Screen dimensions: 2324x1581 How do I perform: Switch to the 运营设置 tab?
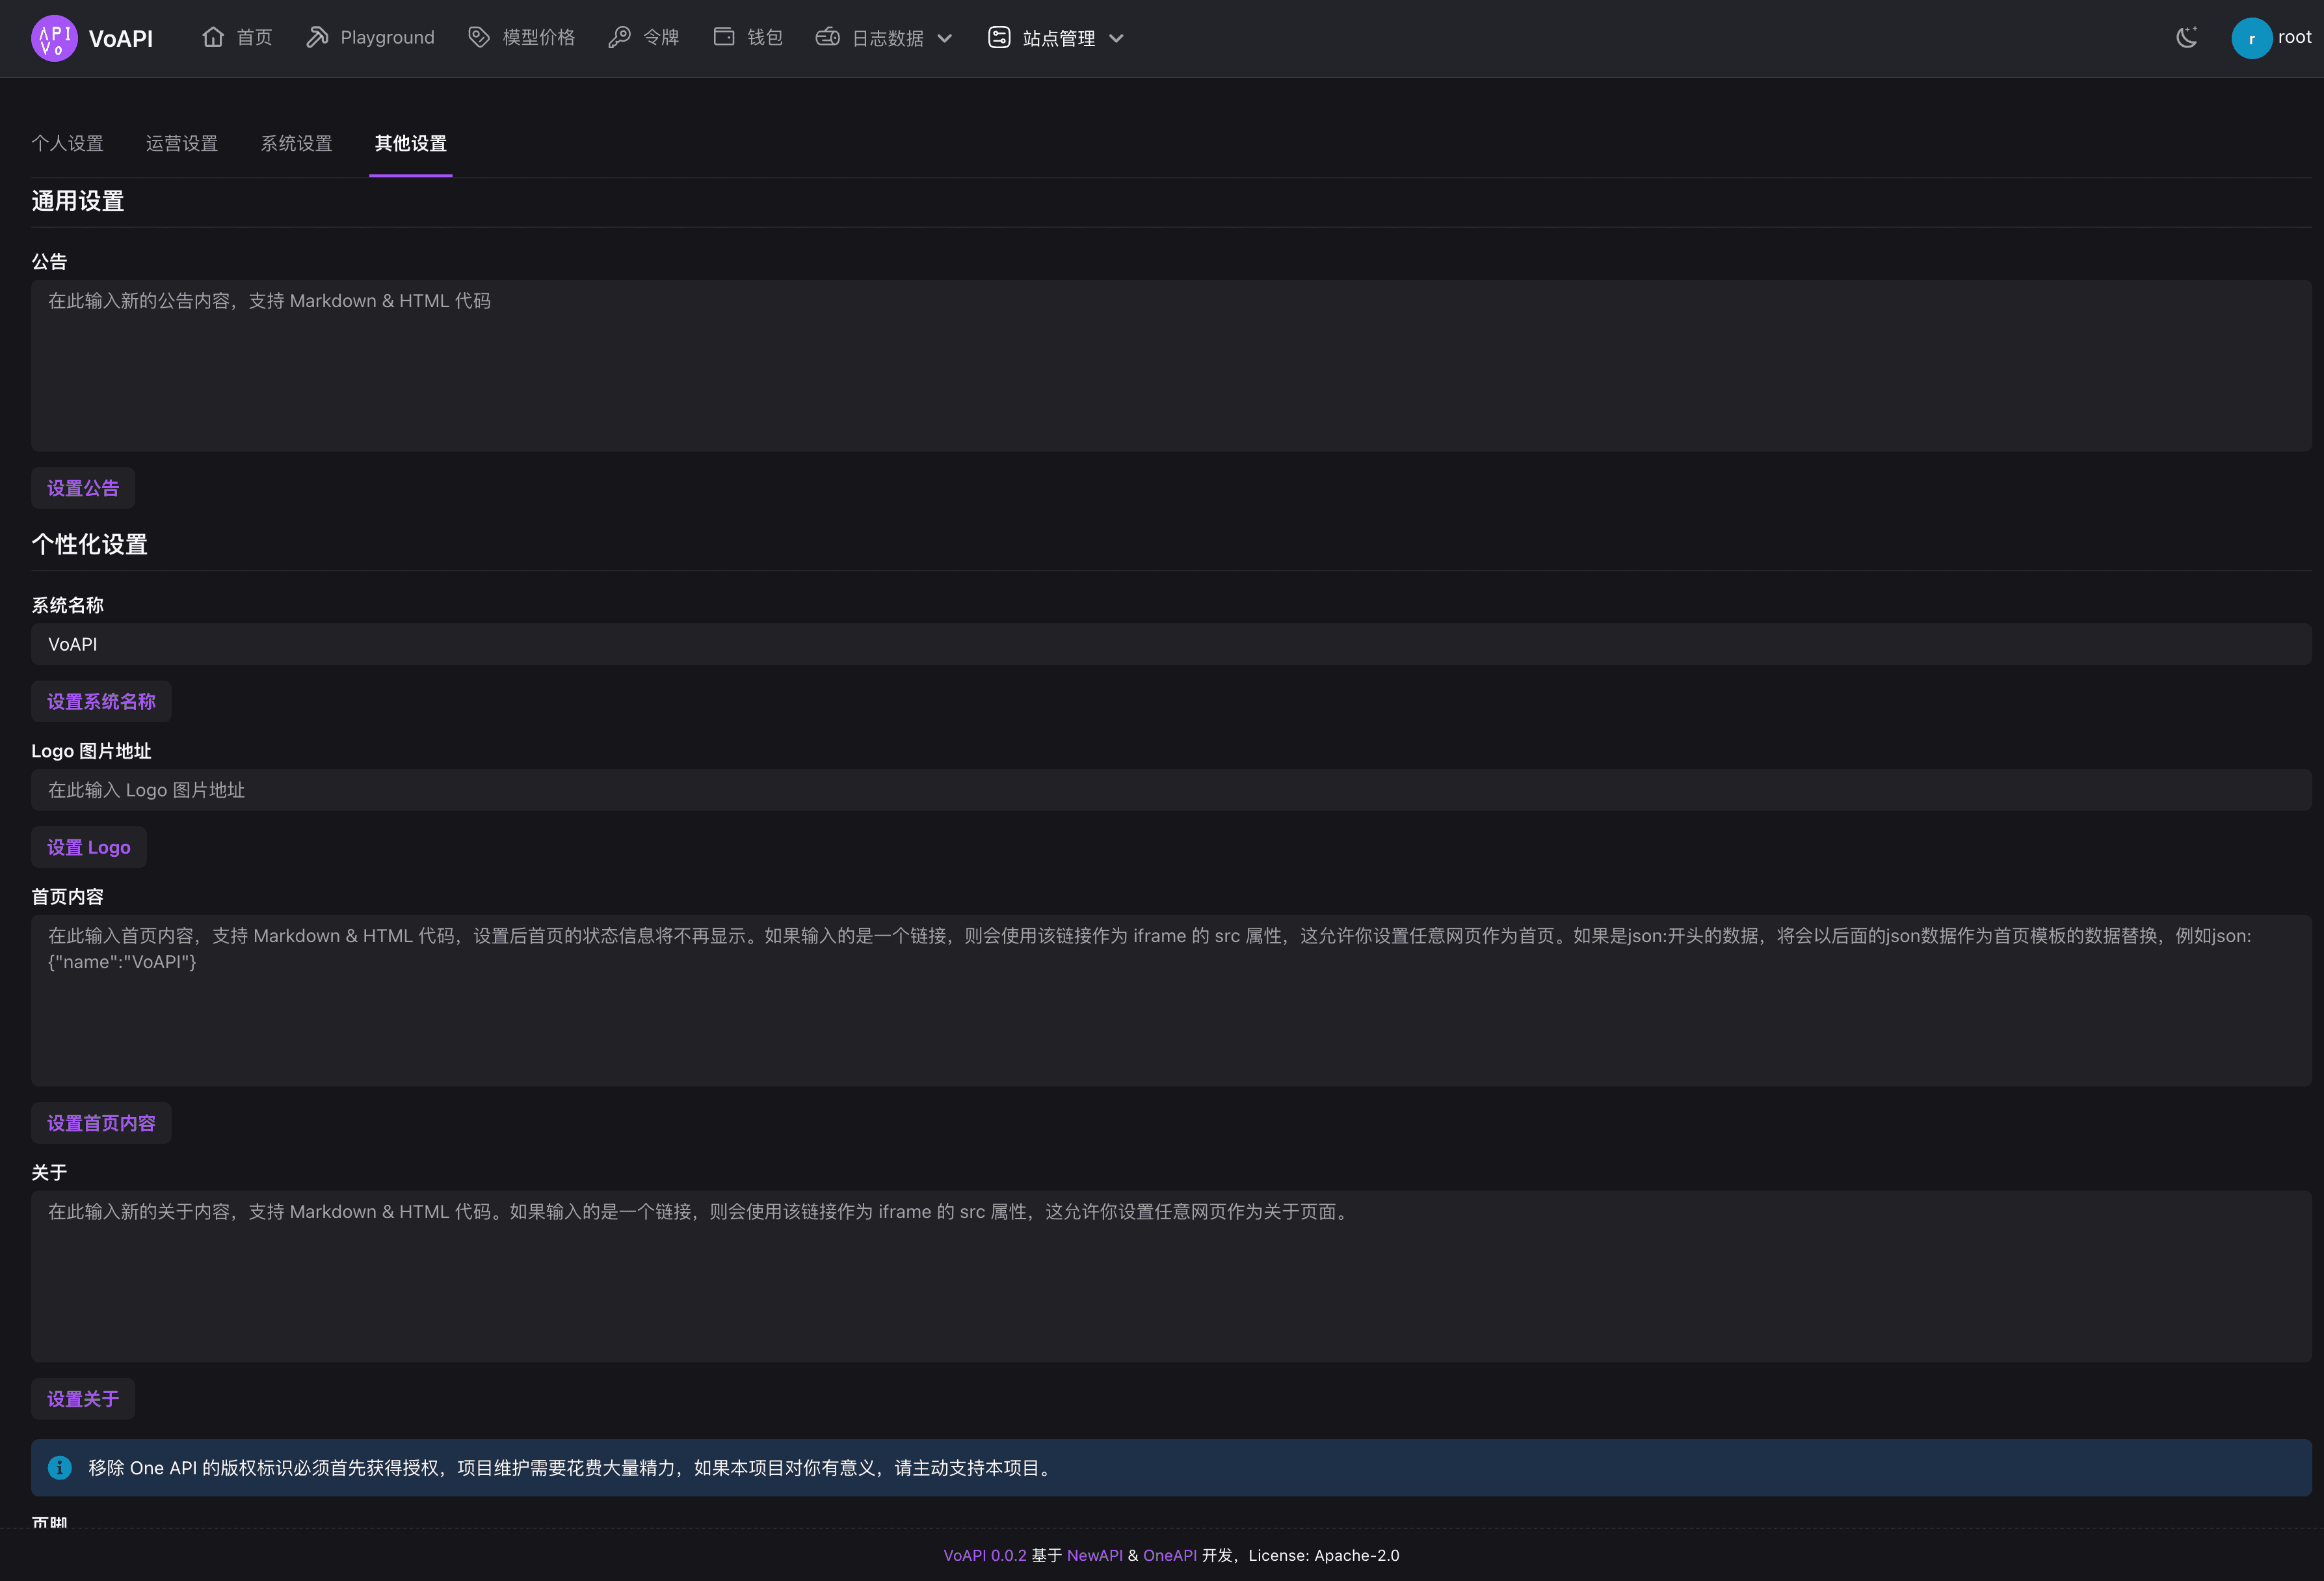pyautogui.click(x=182, y=143)
